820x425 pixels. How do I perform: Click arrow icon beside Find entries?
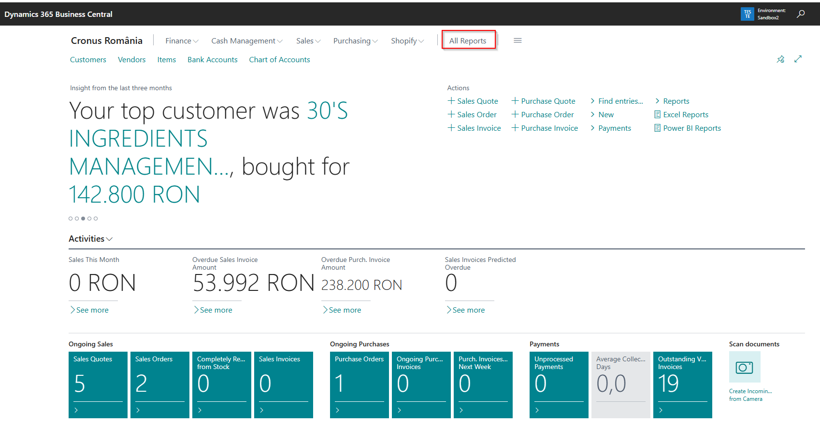pyautogui.click(x=592, y=101)
